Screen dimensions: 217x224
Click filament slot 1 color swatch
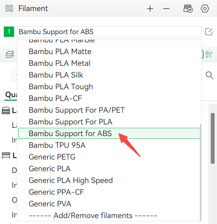point(9,32)
